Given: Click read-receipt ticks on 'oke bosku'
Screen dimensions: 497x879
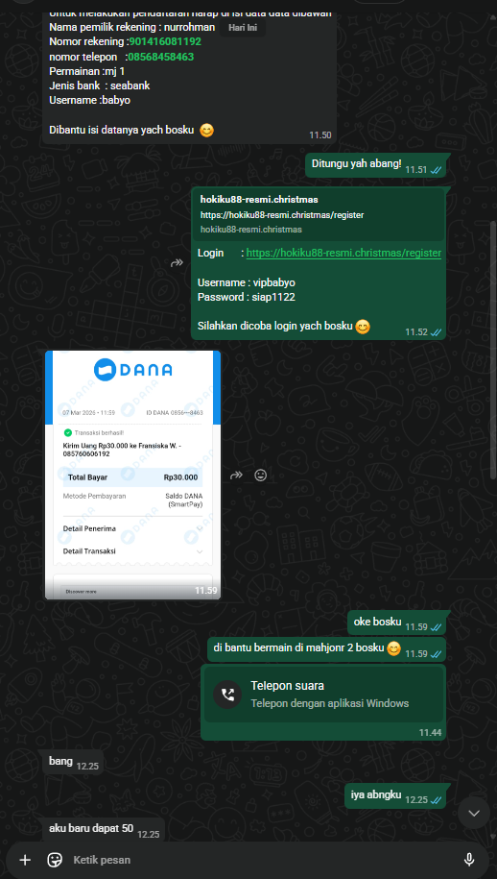Looking at the screenshot, I should coord(436,627).
